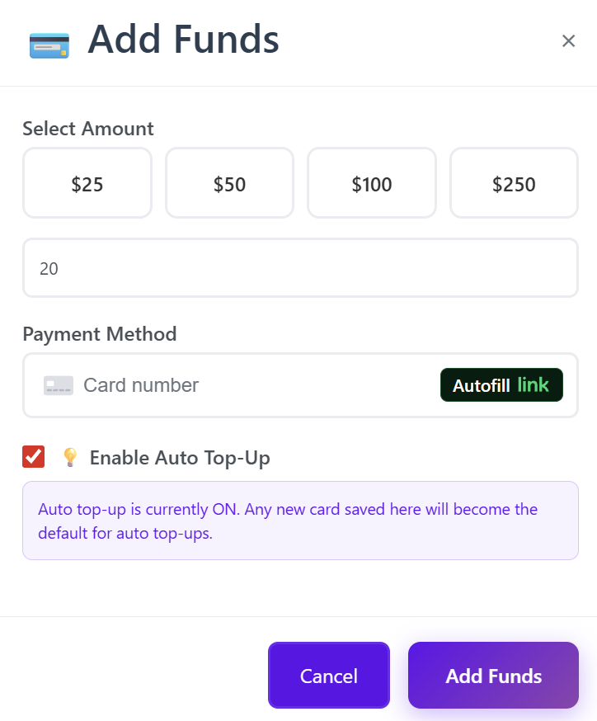Image resolution: width=597 pixels, height=721 pixels.
Task: Close the Add Funds dialog
Action: tap(568, 41)
